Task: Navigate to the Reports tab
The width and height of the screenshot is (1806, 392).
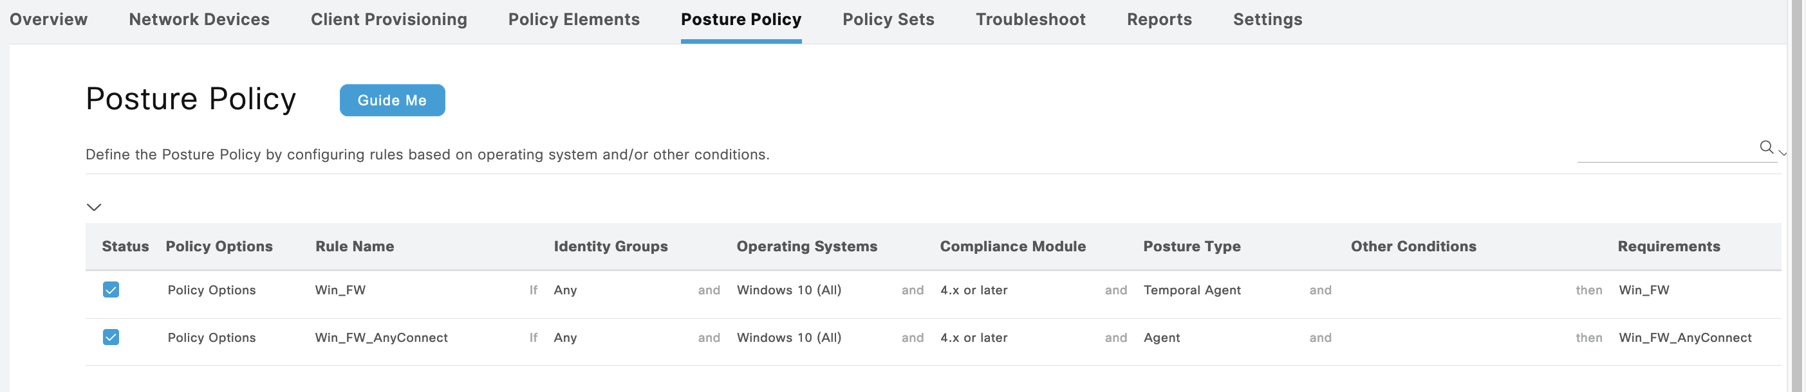Action: coord(1159,19)
